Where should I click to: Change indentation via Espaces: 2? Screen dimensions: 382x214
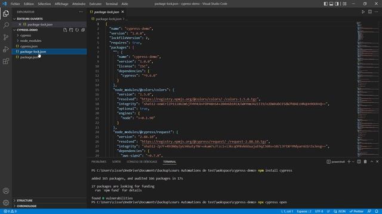304,212
